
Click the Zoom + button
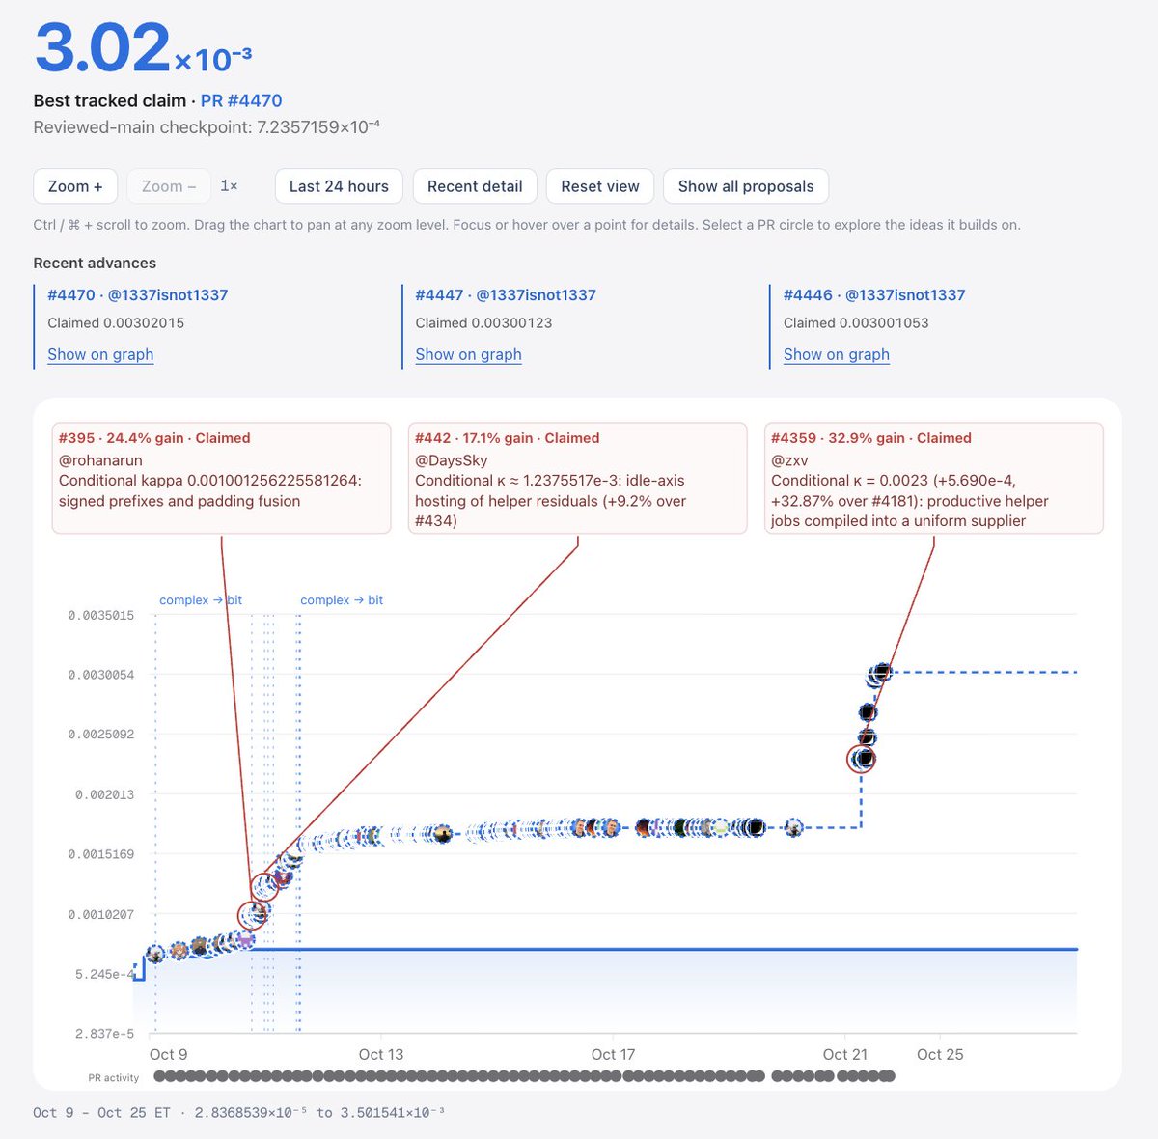point(75,186)
